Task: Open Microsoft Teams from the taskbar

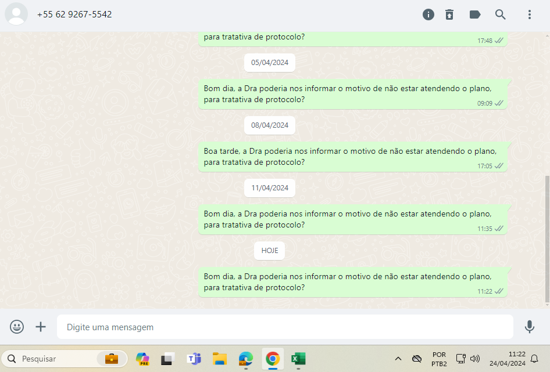Action: (x=194, y=359)
